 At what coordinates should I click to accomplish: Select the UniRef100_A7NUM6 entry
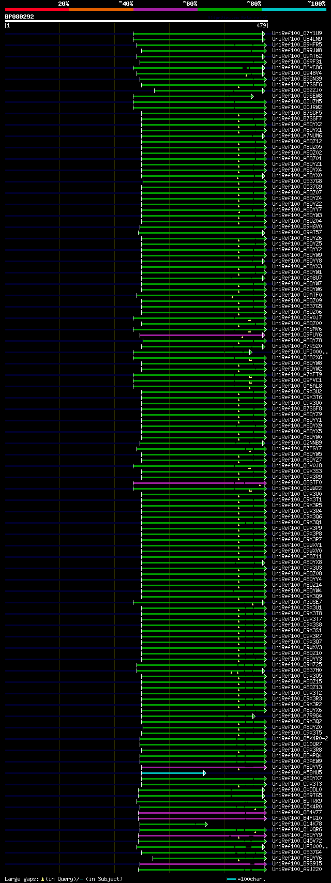pos(297,135)
